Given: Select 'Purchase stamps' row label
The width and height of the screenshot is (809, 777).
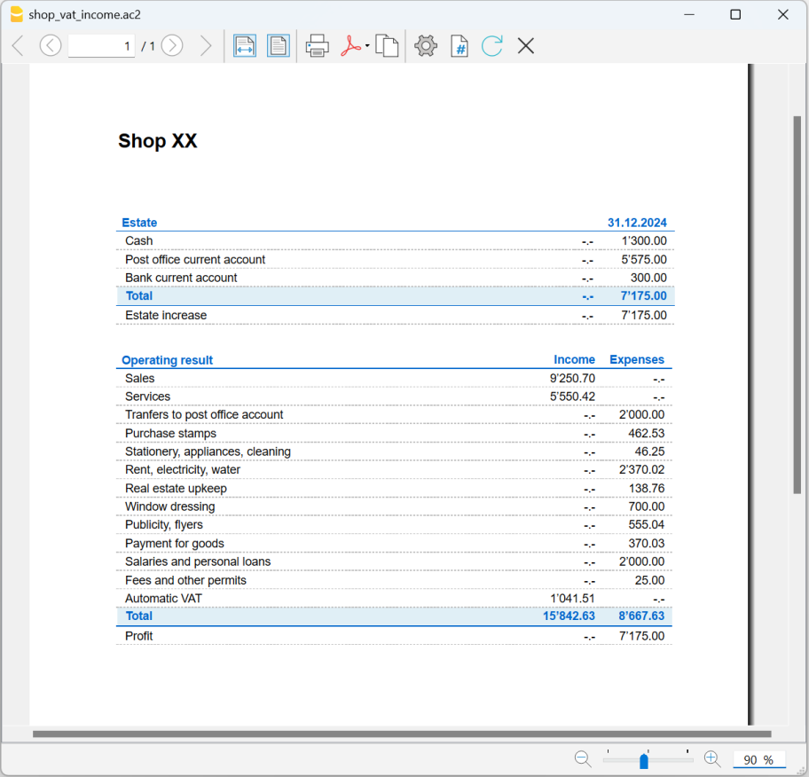Looking at the screenshot, I should [x=171, y=434].
